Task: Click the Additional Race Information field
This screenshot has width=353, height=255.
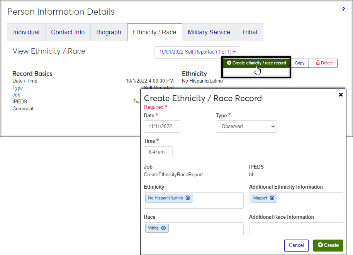Action: pyautogui.click(x=296, y=228)
